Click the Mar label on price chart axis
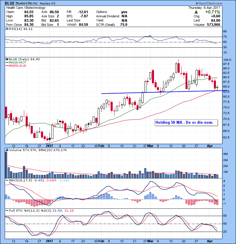Image resolution: width=236 pixels, height=244 pixels. coord(150,146)
